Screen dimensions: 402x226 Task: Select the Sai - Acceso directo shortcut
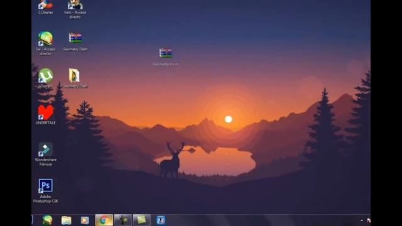pyautogui.click(x=45, y=43)
